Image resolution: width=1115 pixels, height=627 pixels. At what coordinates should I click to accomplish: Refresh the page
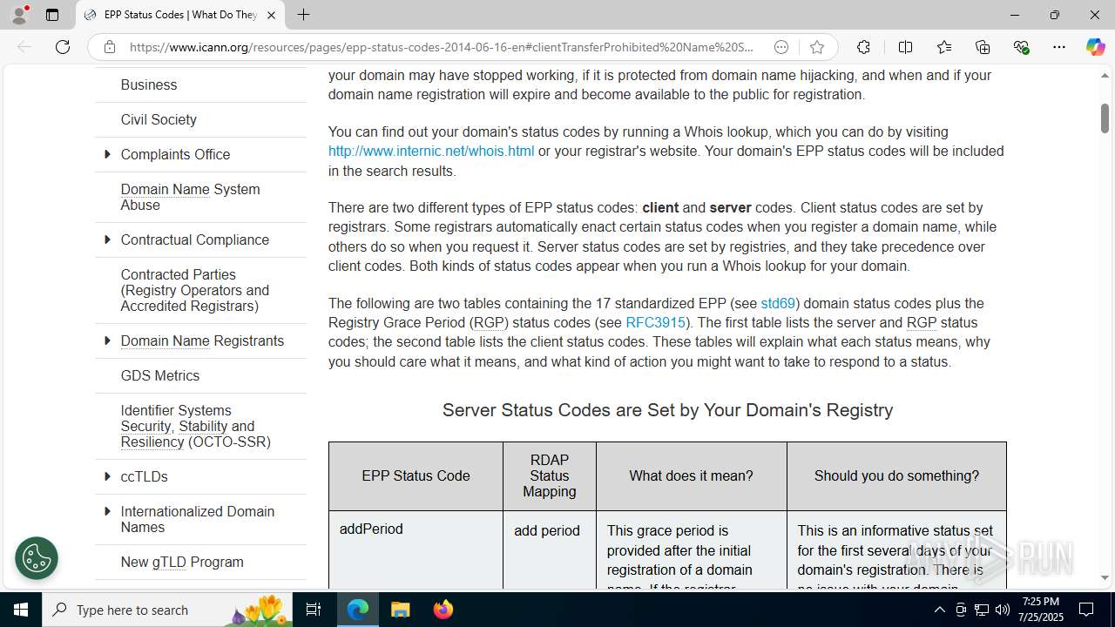click(63, 47)
